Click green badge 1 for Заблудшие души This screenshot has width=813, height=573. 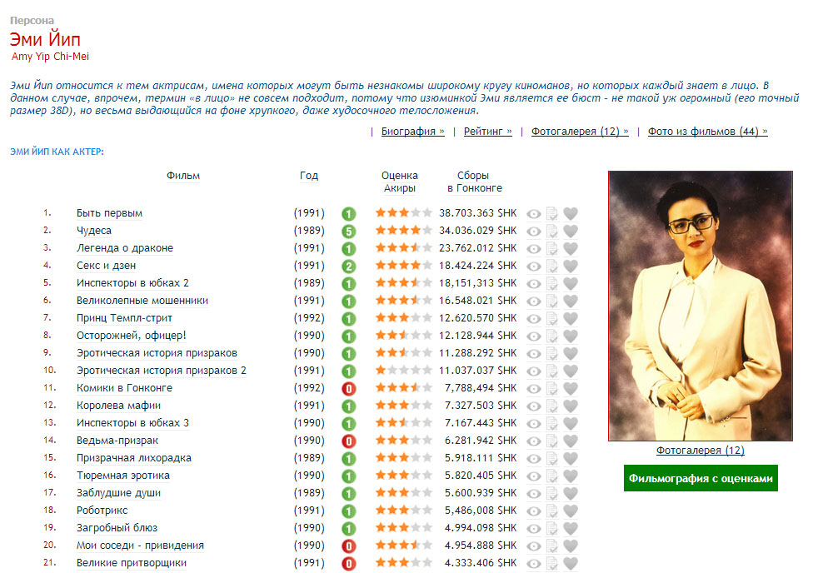click(349, 493)
